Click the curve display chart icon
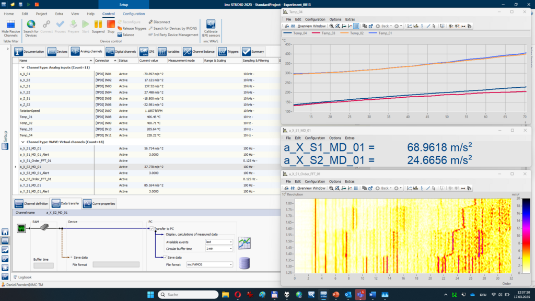Screen dimensions: 535x301 tap(245, 243)
